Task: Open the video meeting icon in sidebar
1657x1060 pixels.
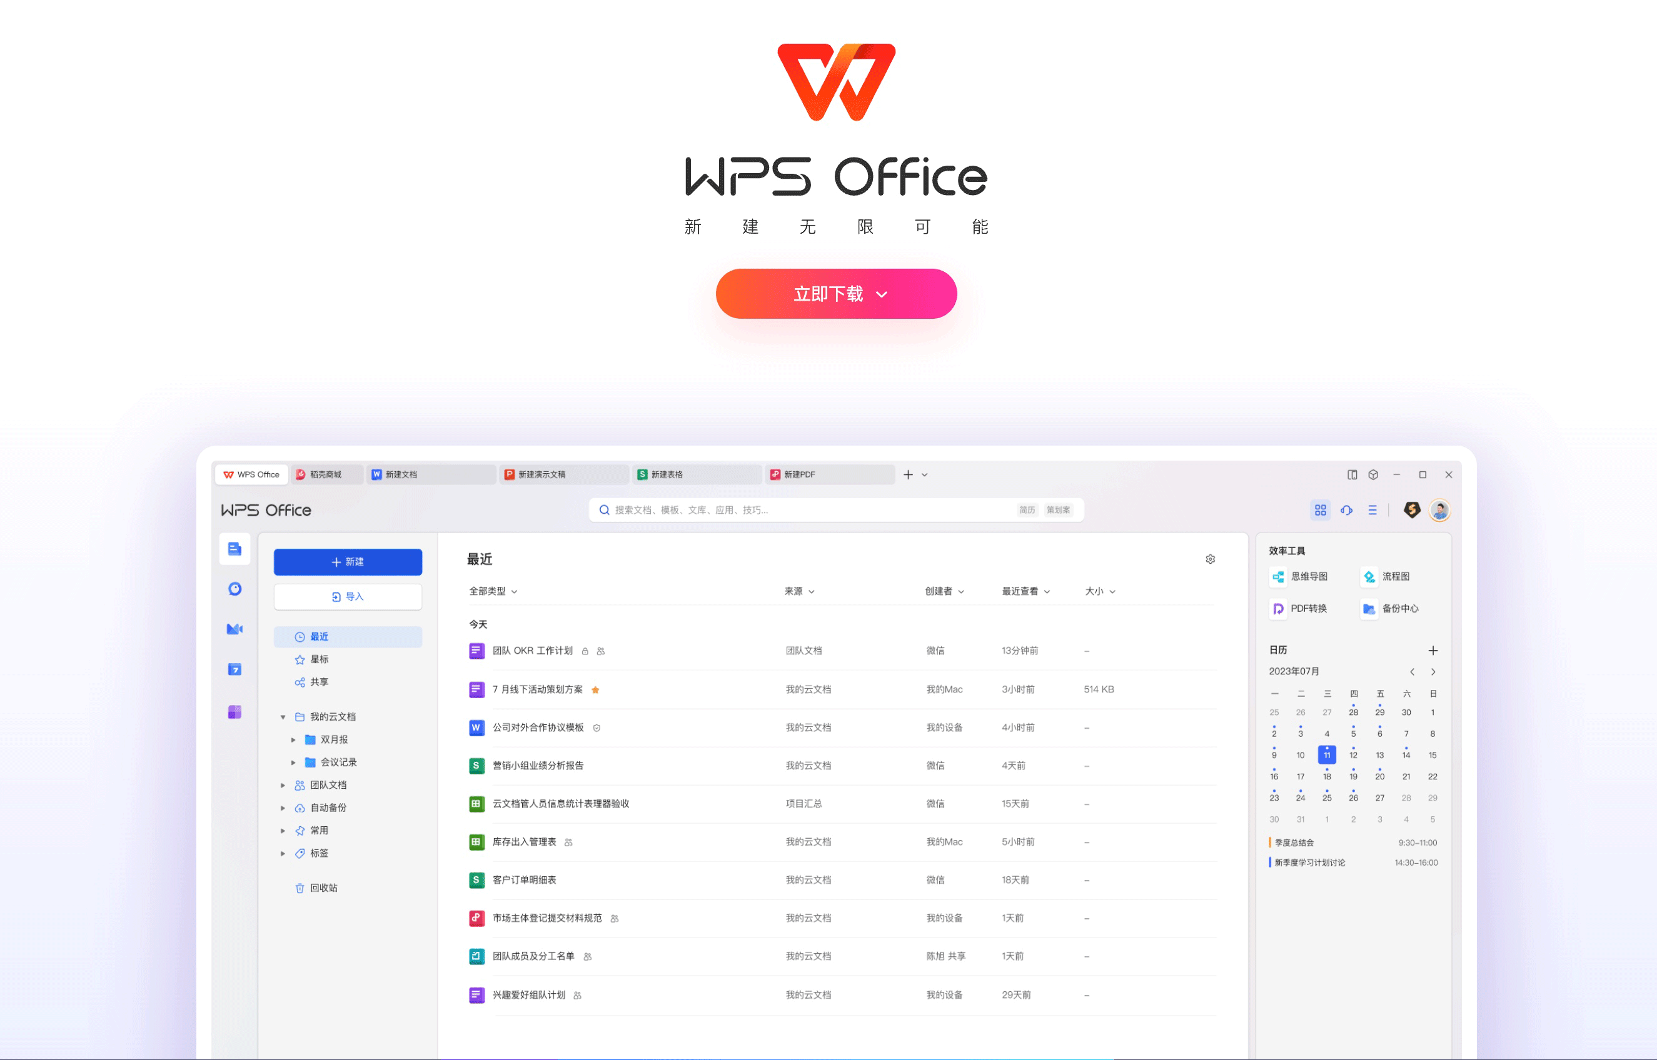Action: point(234,629)
